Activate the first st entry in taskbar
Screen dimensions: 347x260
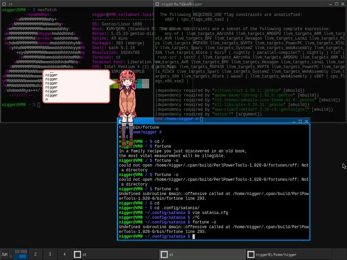[x=116, y=255]
